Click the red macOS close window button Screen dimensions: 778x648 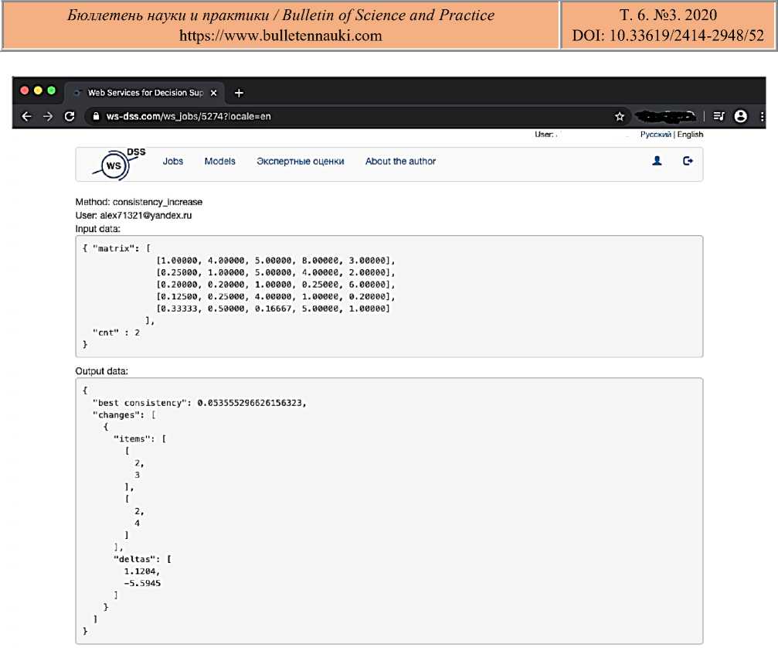click(24, 90)
